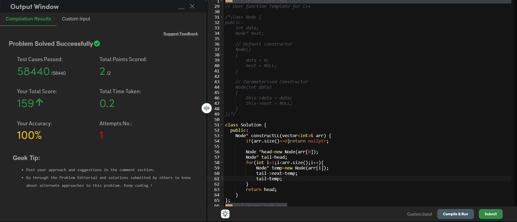Click the accuracy value 100%
Screen dimensions: 517x222
pos(29,135)
